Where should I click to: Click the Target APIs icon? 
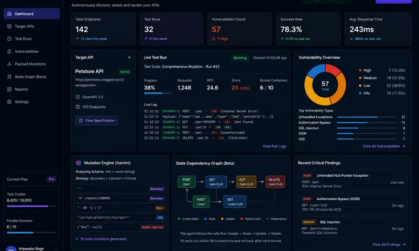pos(9,26)
